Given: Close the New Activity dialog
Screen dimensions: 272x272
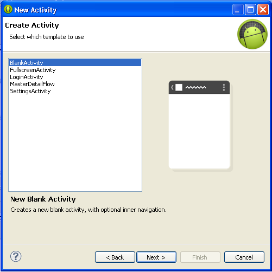Looking at the screenshot, I should coord(263,10).
